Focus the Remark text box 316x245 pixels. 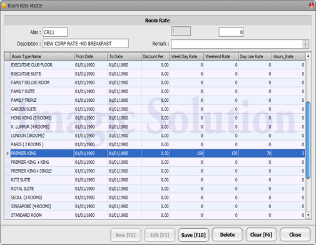click(x=237, y=44)
